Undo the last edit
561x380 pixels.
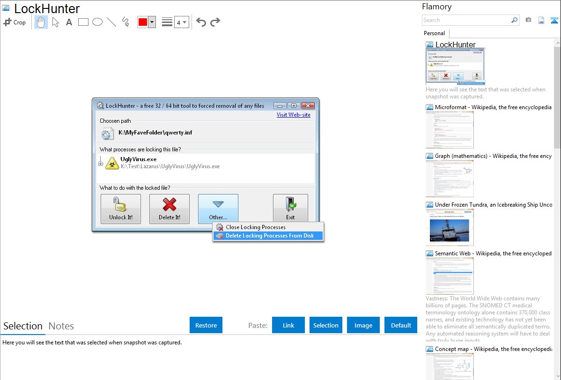pos(201,22)
